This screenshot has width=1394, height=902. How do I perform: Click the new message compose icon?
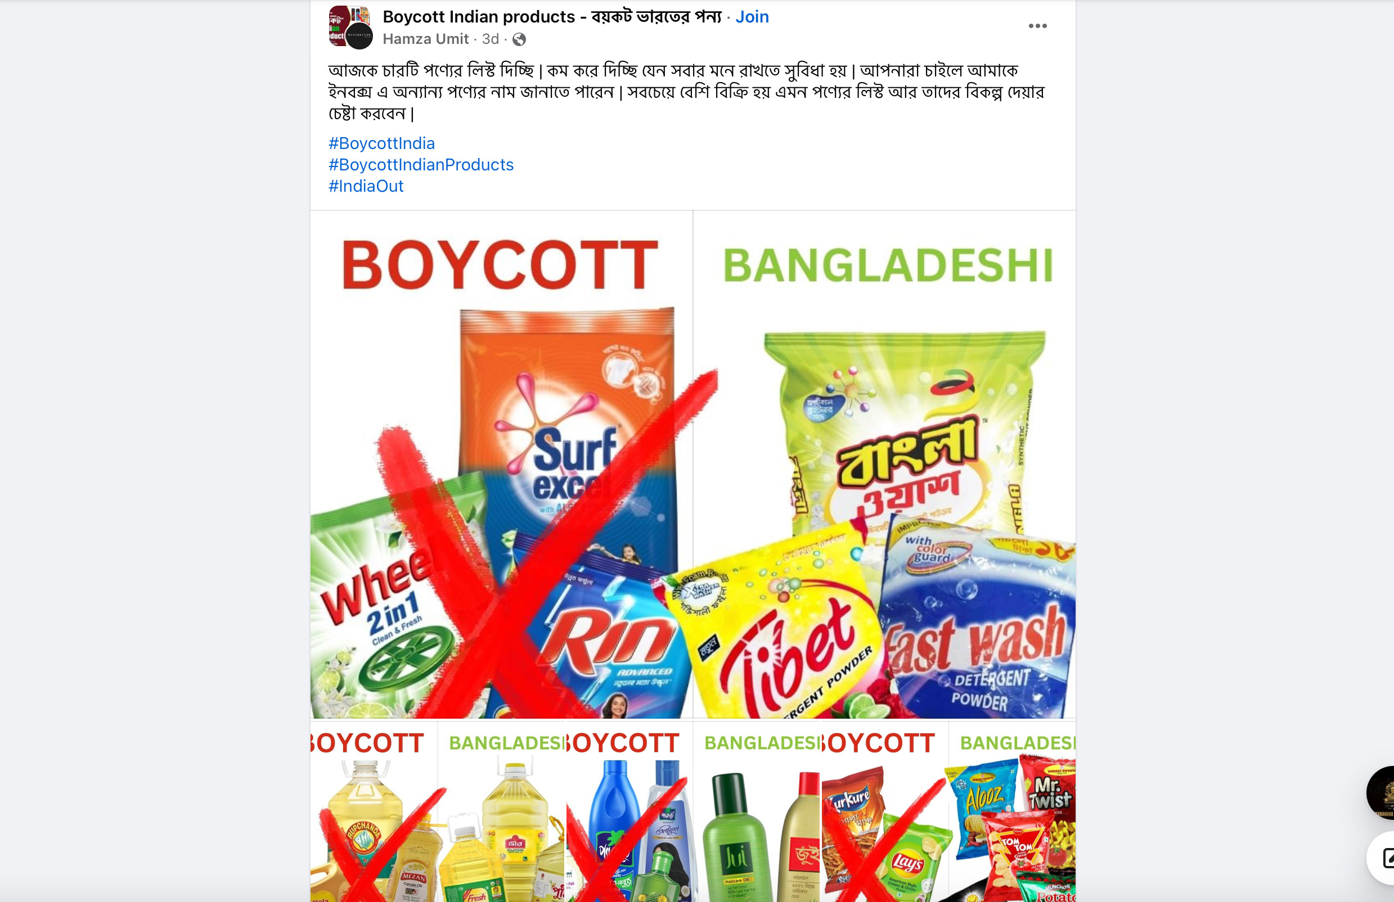coord(1382,858)
